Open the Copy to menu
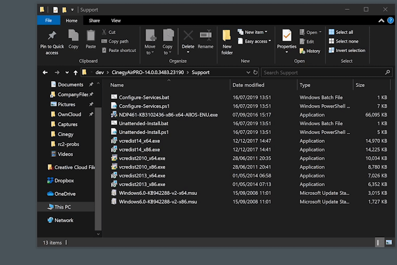The height and width of the screenshot is (265, 397). point(167,42)
